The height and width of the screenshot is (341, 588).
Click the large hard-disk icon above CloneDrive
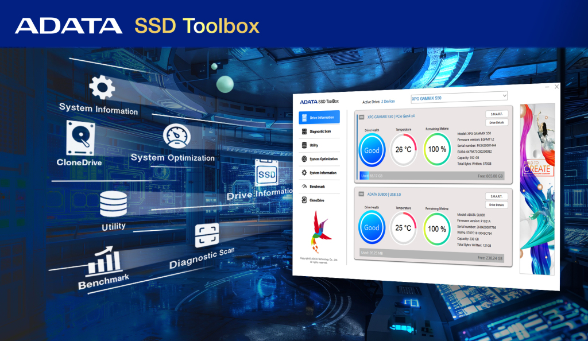coord(80,138)
